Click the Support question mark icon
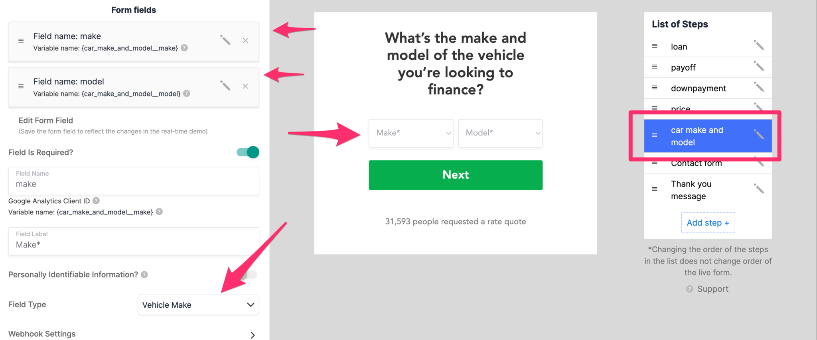 [x=689, y=289]
